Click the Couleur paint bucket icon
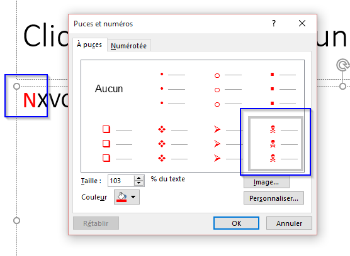 tap(122, 197)
